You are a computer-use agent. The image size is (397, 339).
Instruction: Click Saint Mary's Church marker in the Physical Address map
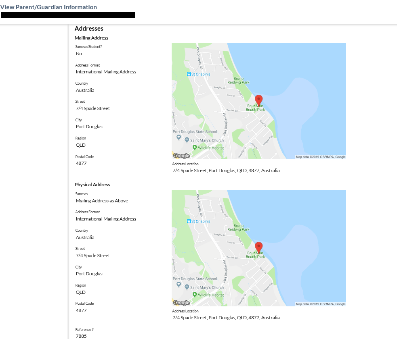(187, 287)
